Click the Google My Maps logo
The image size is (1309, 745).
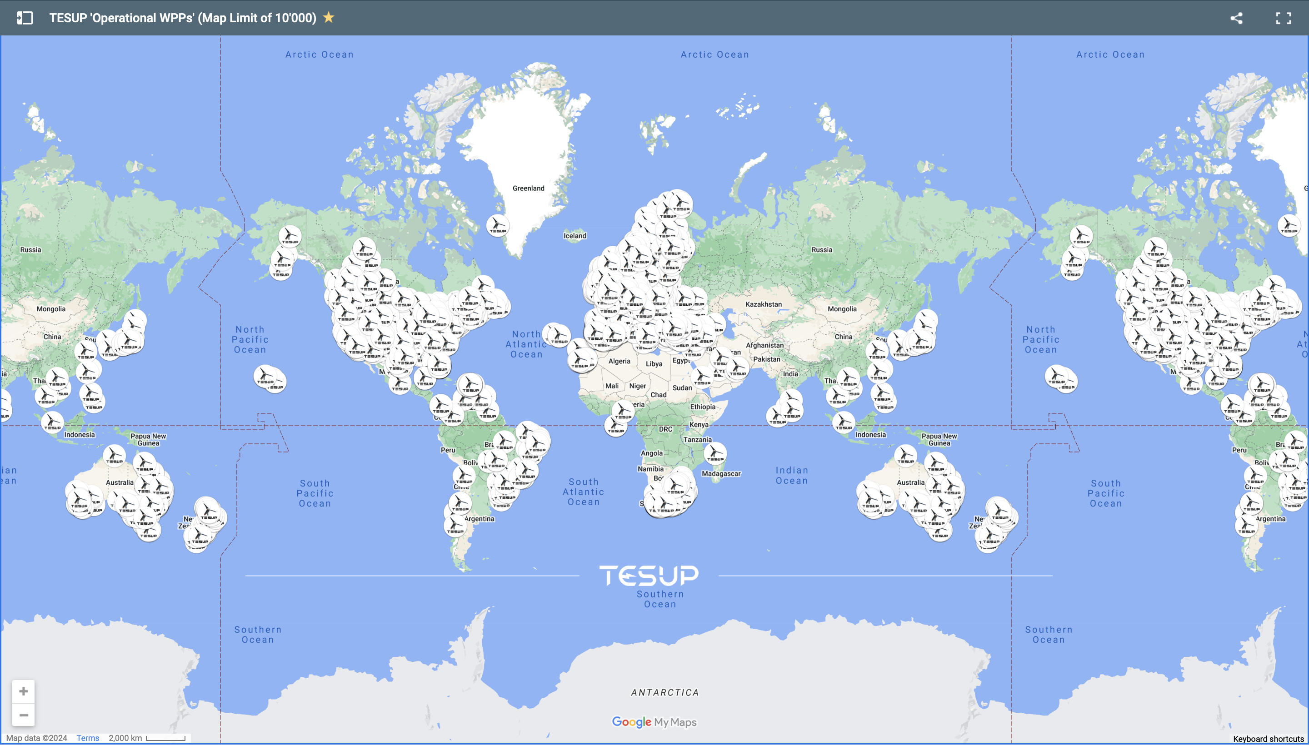pos(654,722)
